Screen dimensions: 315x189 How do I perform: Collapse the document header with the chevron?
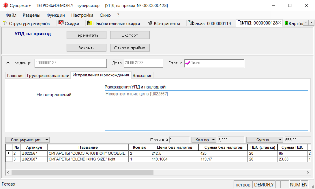[8, 63]
